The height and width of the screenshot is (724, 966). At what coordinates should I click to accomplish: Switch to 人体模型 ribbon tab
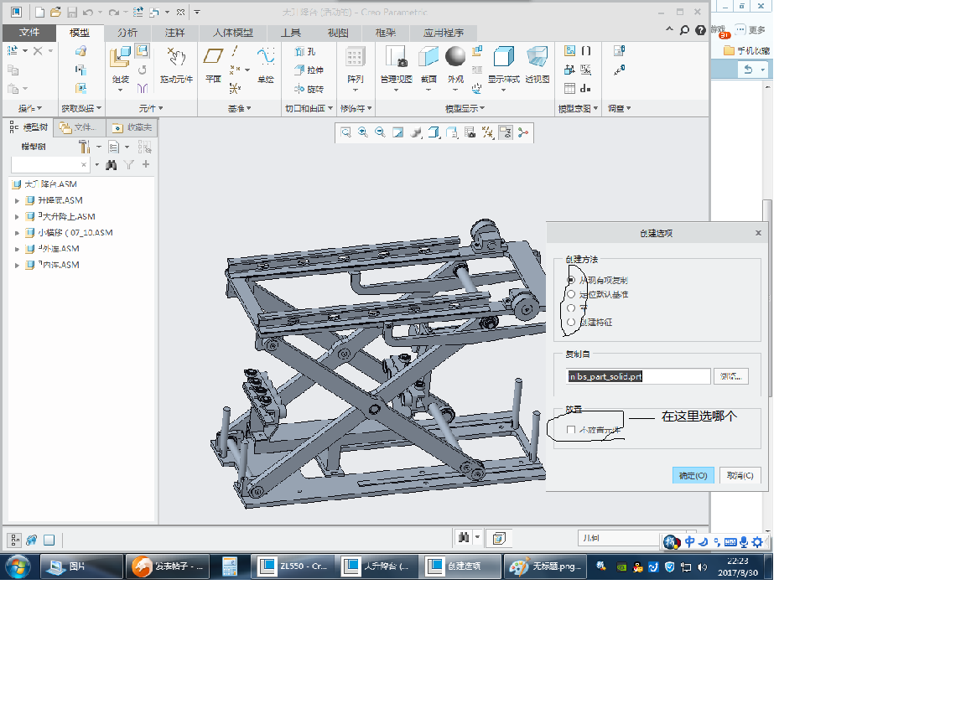click(x=233, y=33)
